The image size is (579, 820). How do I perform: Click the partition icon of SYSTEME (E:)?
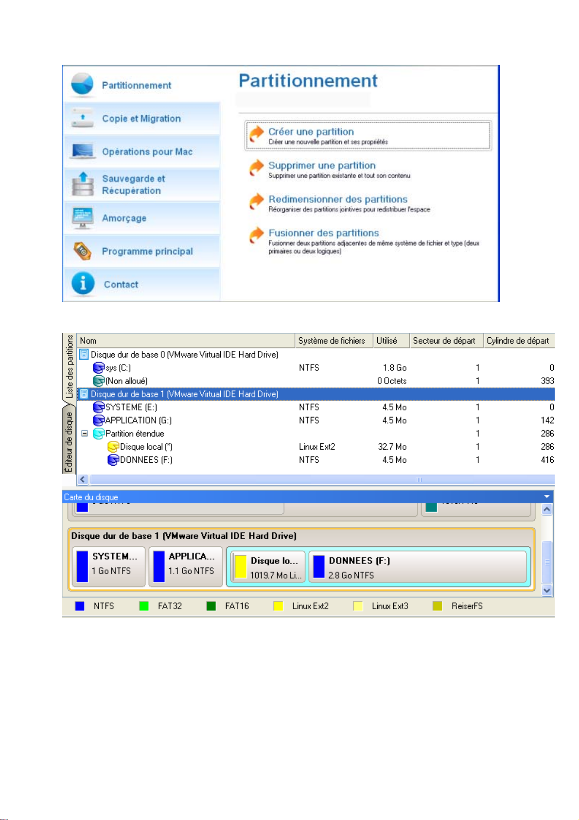coord(99,407)
